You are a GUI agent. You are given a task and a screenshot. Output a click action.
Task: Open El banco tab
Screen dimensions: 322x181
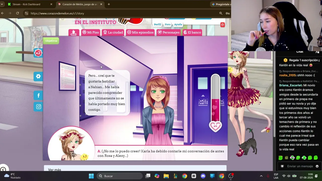click(192, 32)
